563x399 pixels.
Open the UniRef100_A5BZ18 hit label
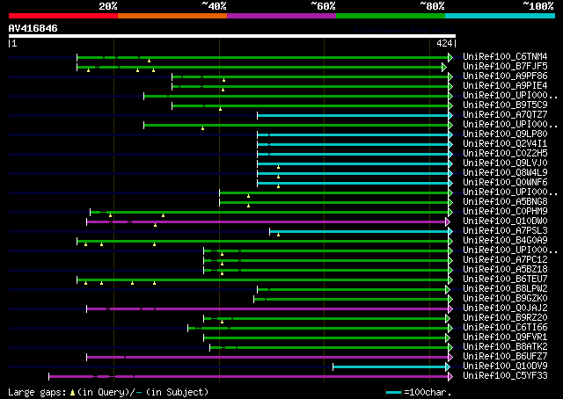tap(505, 270)
